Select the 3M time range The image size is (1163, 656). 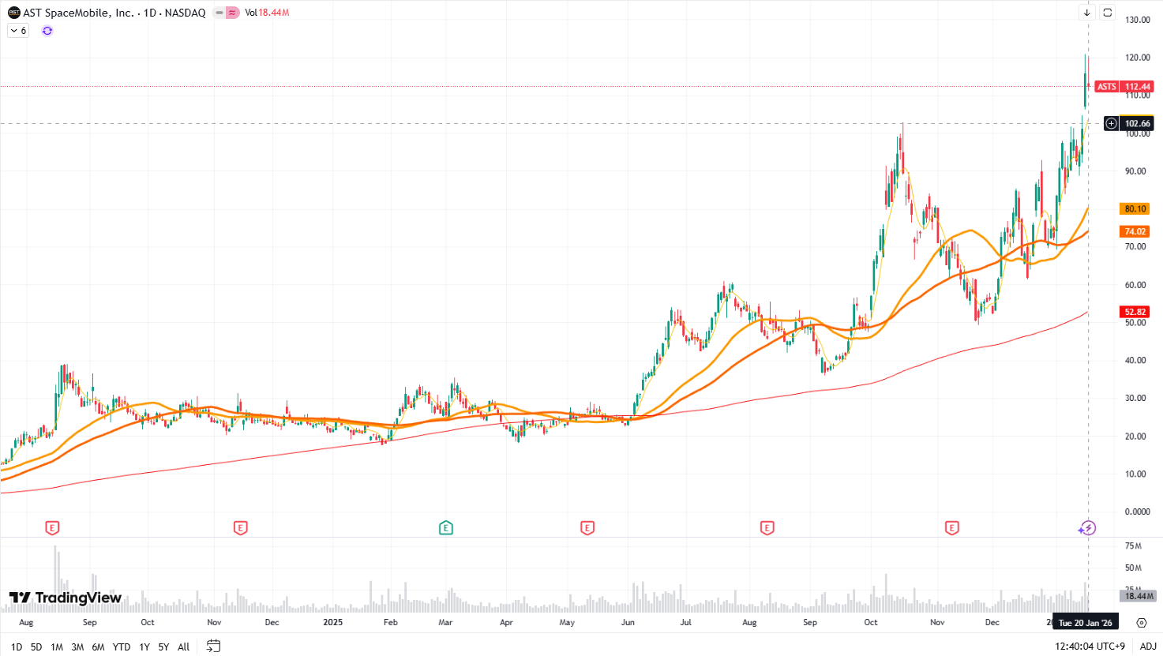pos(77,647)
